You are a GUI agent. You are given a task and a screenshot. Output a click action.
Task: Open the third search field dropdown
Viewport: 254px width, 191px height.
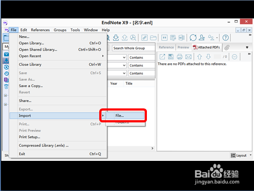pyautogui.click(x=124, y=73)
